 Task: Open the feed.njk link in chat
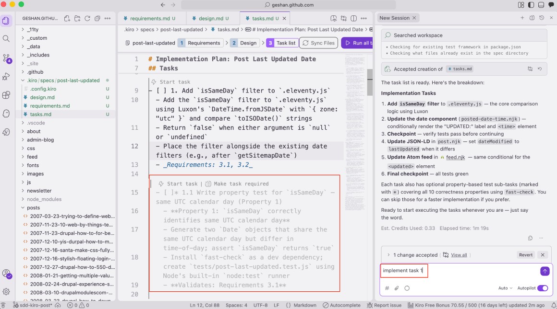click(x=455, y=157)
